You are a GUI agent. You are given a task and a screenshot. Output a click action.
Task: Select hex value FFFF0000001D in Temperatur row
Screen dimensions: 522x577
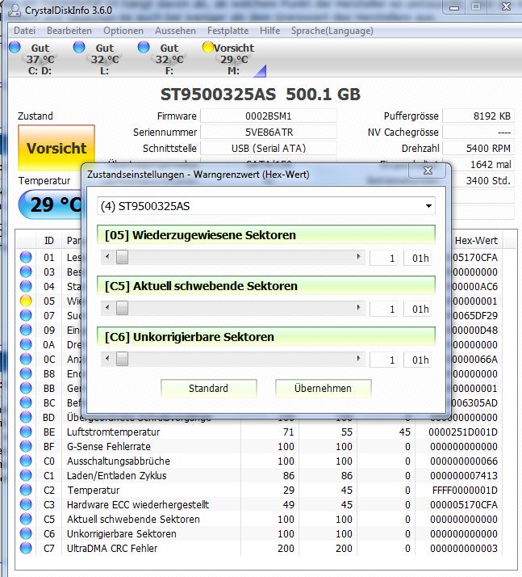coord(465,491)
